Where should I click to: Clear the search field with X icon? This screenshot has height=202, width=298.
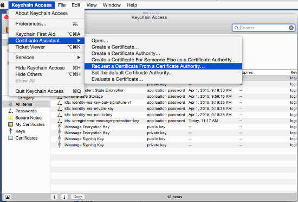[291, 28]
